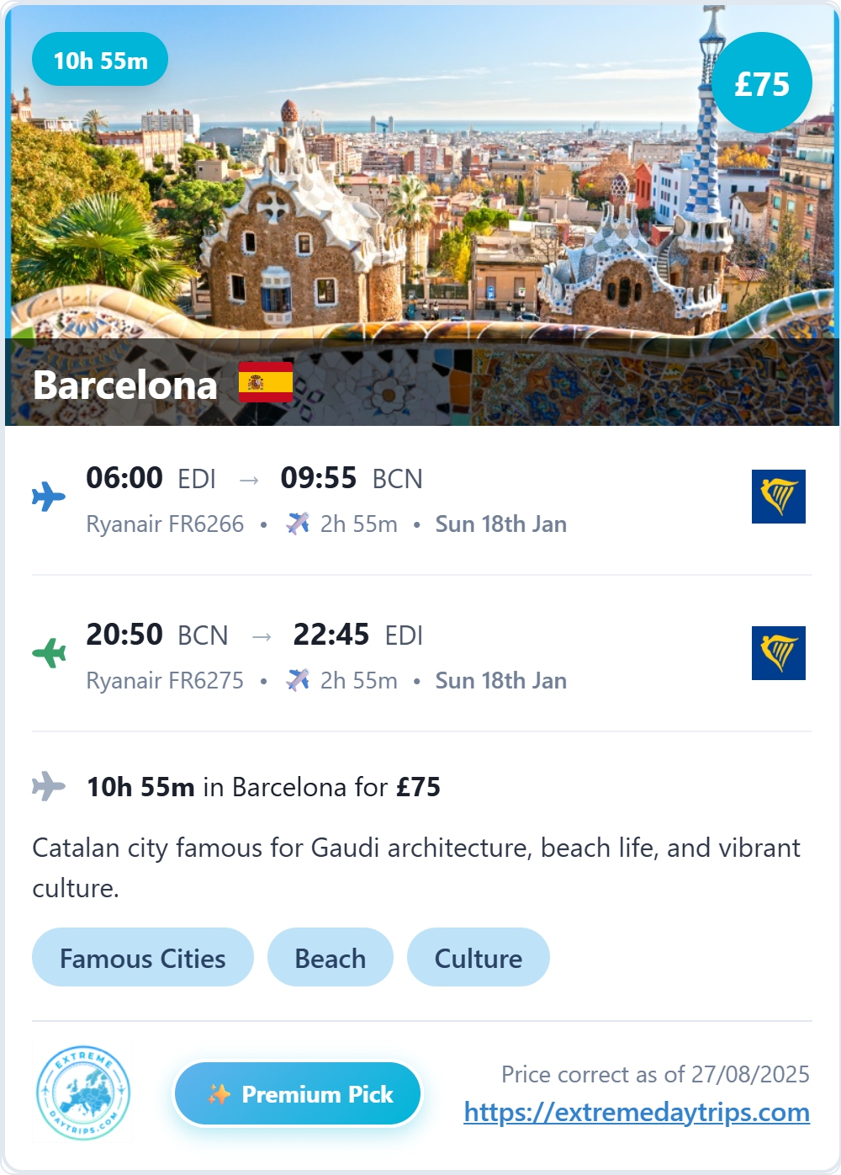Select the Culture tag

coord(479,958)
